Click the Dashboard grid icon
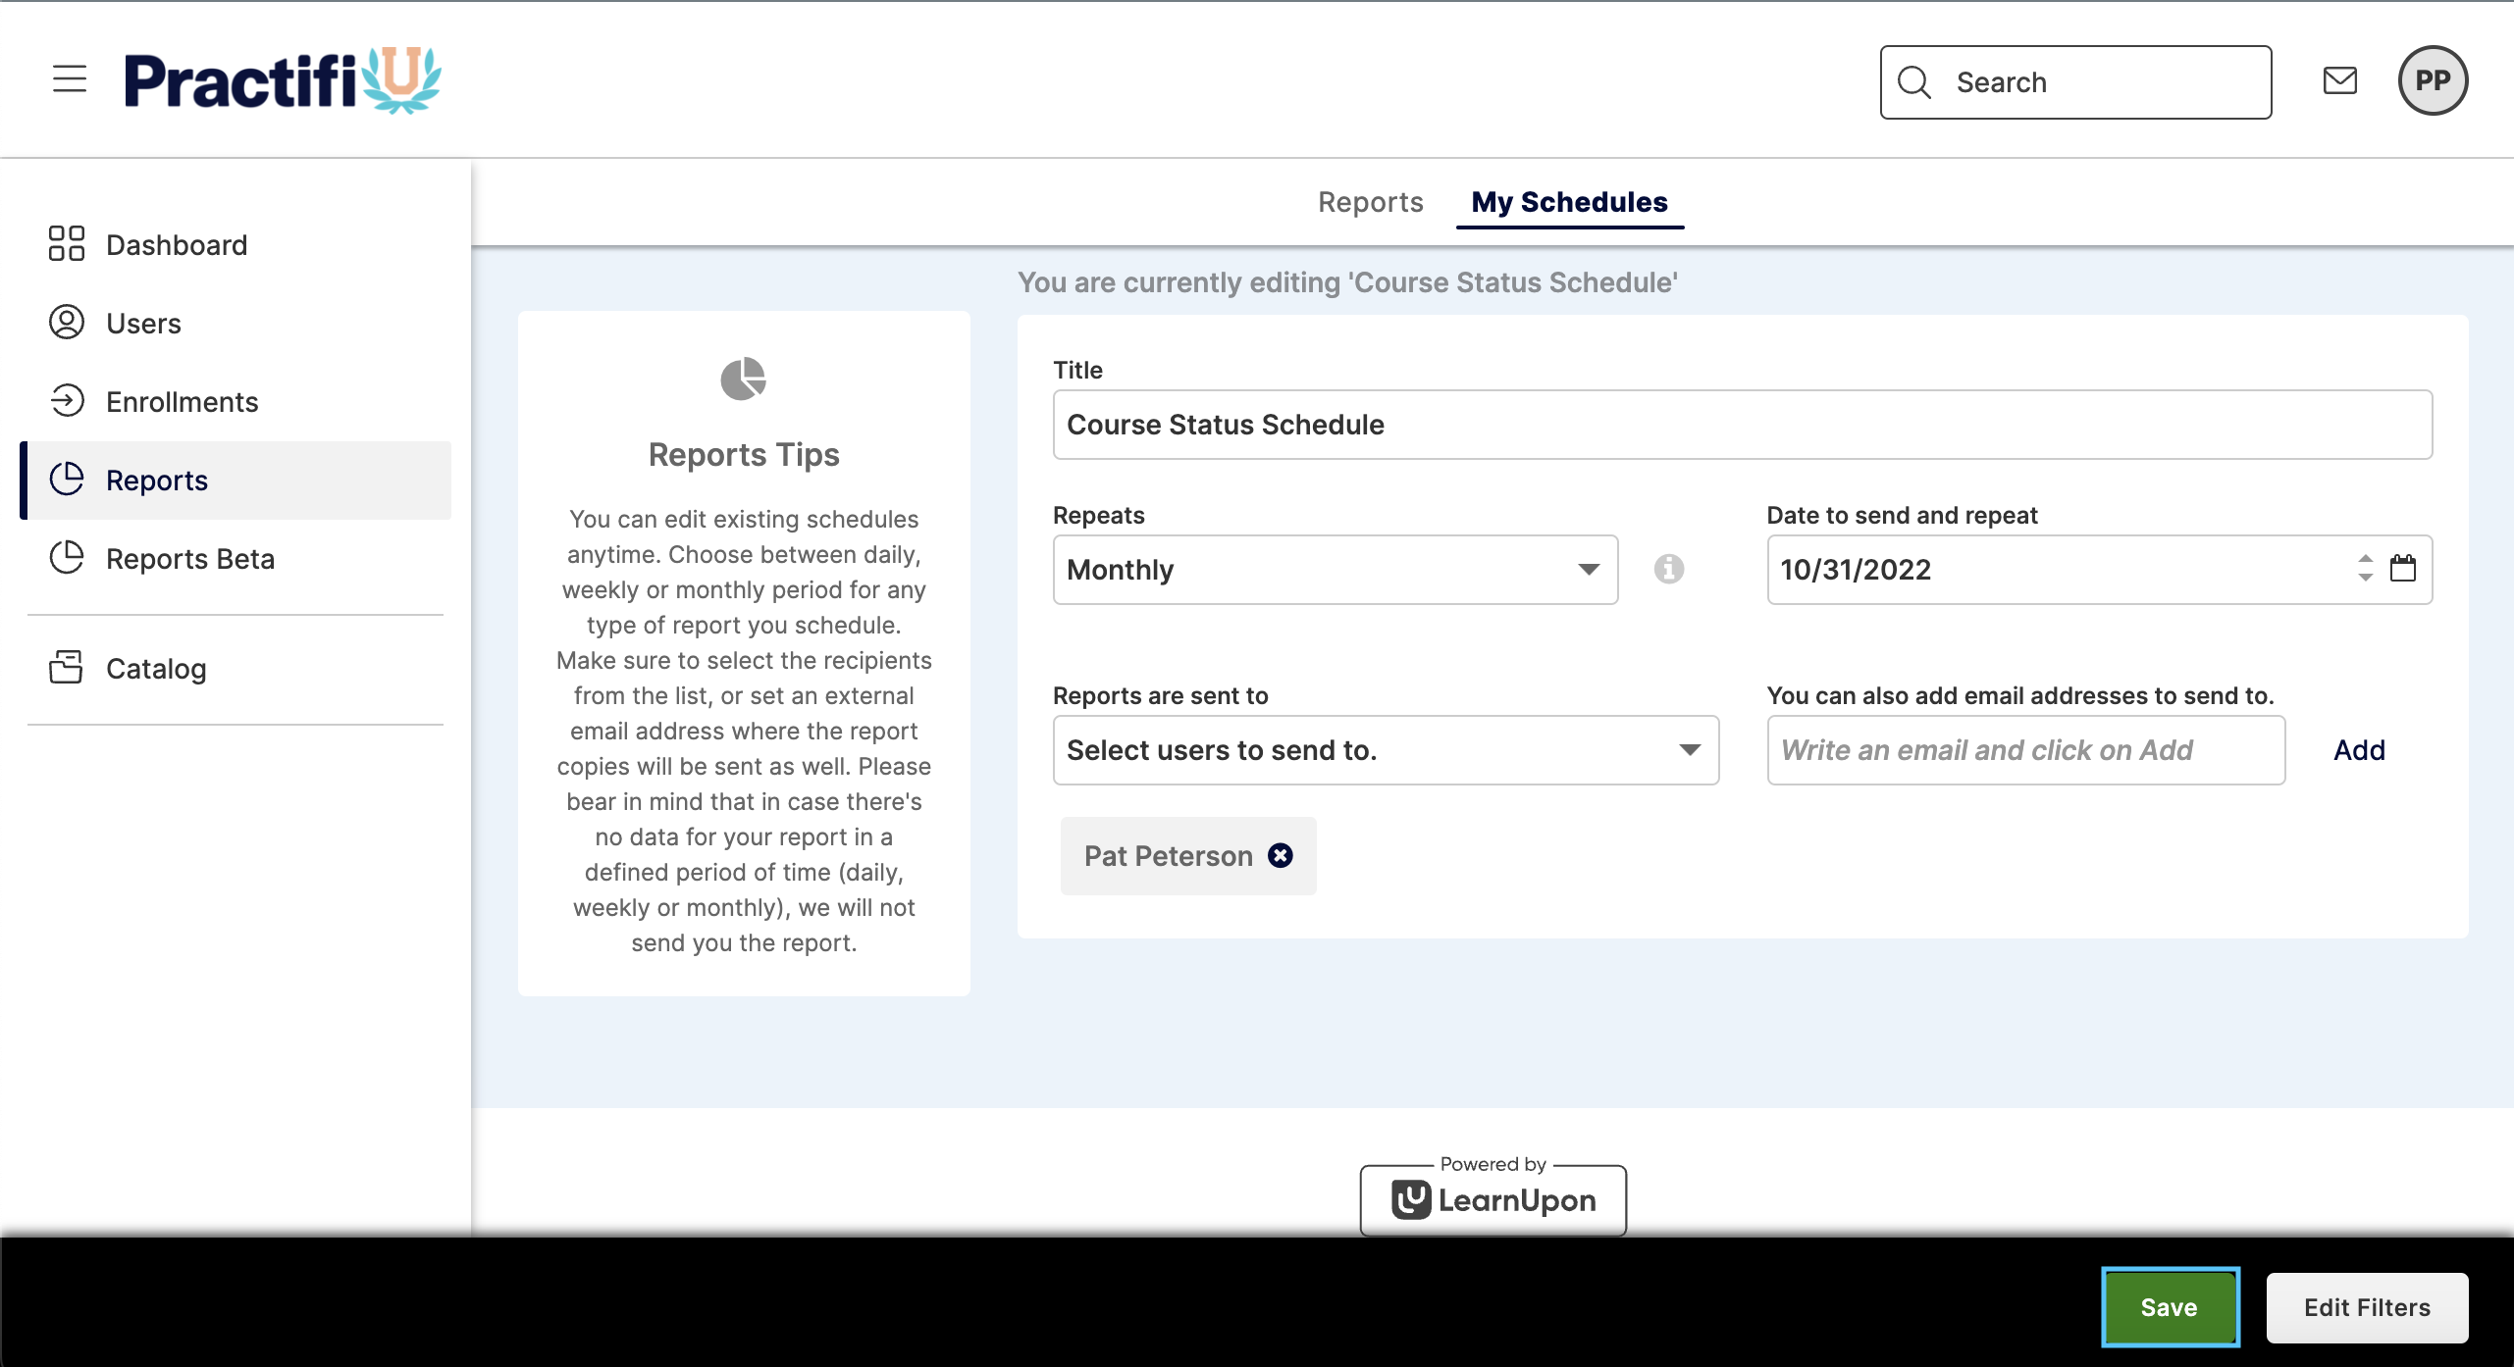The width and height of the screenshot is (2514, 1367). [67, 243]
